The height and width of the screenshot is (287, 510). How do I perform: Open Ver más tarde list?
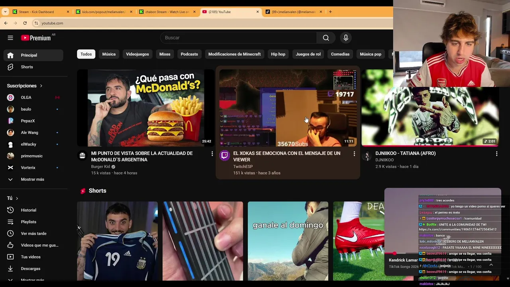33,234
